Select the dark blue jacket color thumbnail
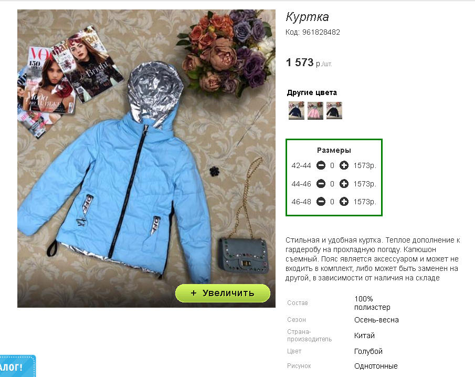475x377 pixels. (x=296, y=111)
